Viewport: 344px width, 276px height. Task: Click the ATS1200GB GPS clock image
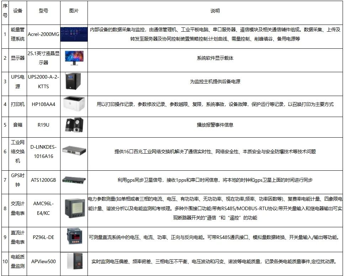click(74, 181)
